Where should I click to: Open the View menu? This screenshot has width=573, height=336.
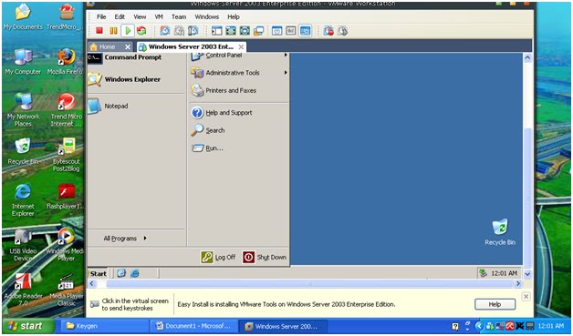(140, 16)
